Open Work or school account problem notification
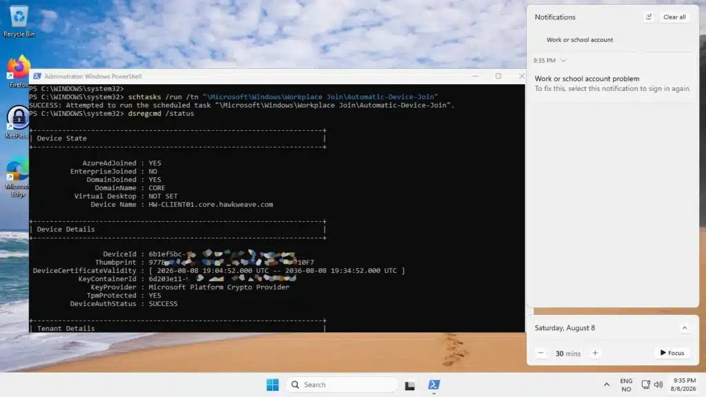 click(612, 83)
